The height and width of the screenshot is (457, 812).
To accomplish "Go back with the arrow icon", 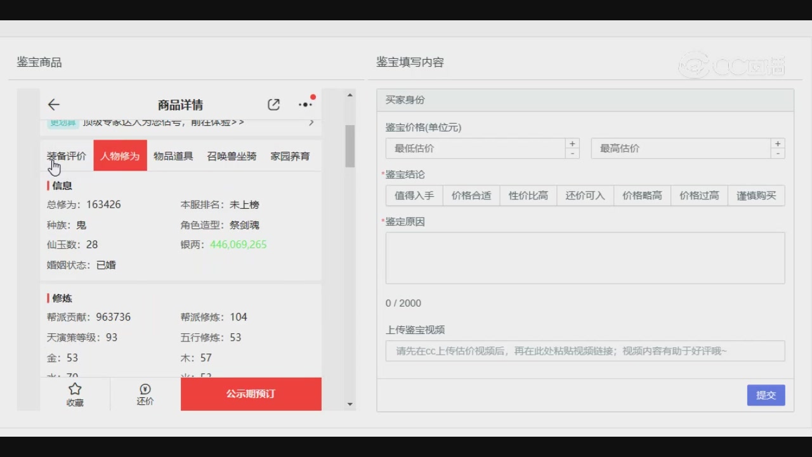I will coord(54,105).
